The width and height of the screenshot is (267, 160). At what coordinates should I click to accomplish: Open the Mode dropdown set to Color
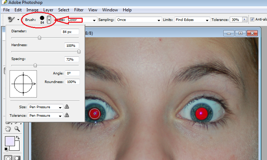pyautogui.click(x=82, y=20)
